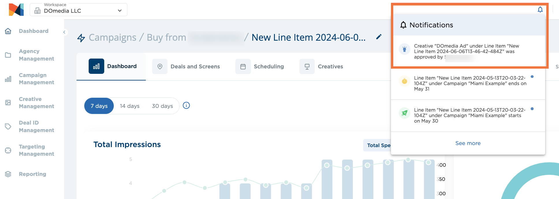Open Creative Management in sidebar
Image resolution: width=559 pixels, height=199 pixels.
36,103
